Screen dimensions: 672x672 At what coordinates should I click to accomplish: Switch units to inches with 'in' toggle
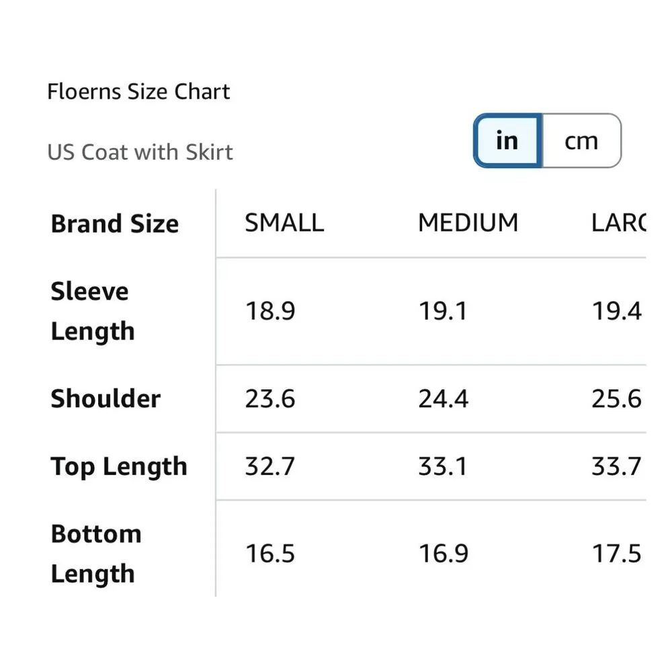click(507, 140)
